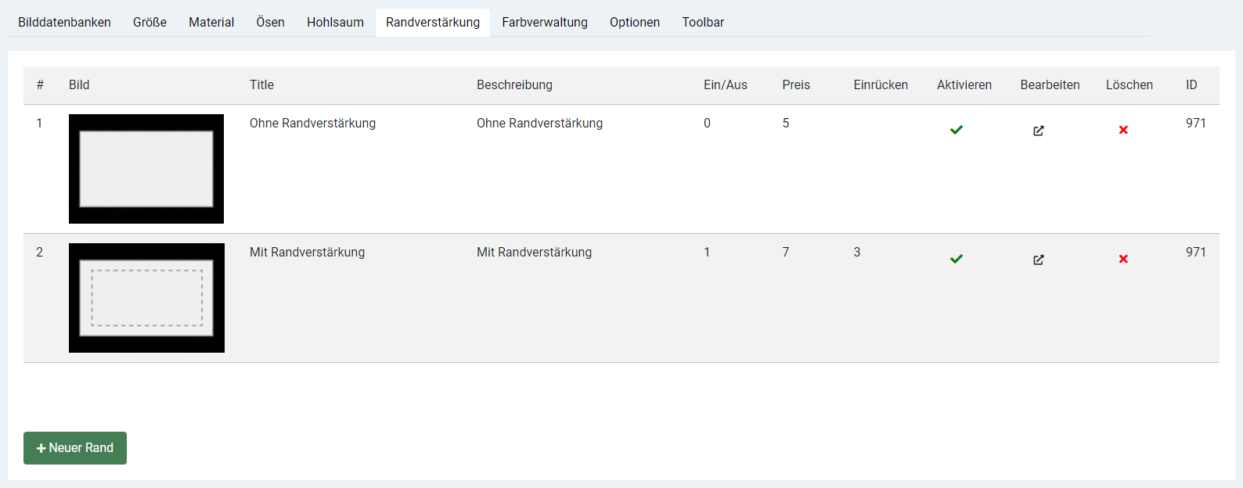The width and height of the screenshot is (1243, 488).
Task: Select the Material tab
Action: click(211, 23)
